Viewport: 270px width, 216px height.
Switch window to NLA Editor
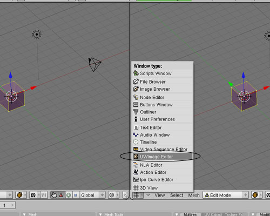point(163,165)
